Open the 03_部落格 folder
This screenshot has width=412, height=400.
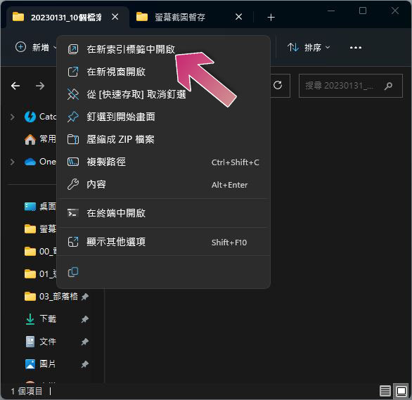coord(51,297)
